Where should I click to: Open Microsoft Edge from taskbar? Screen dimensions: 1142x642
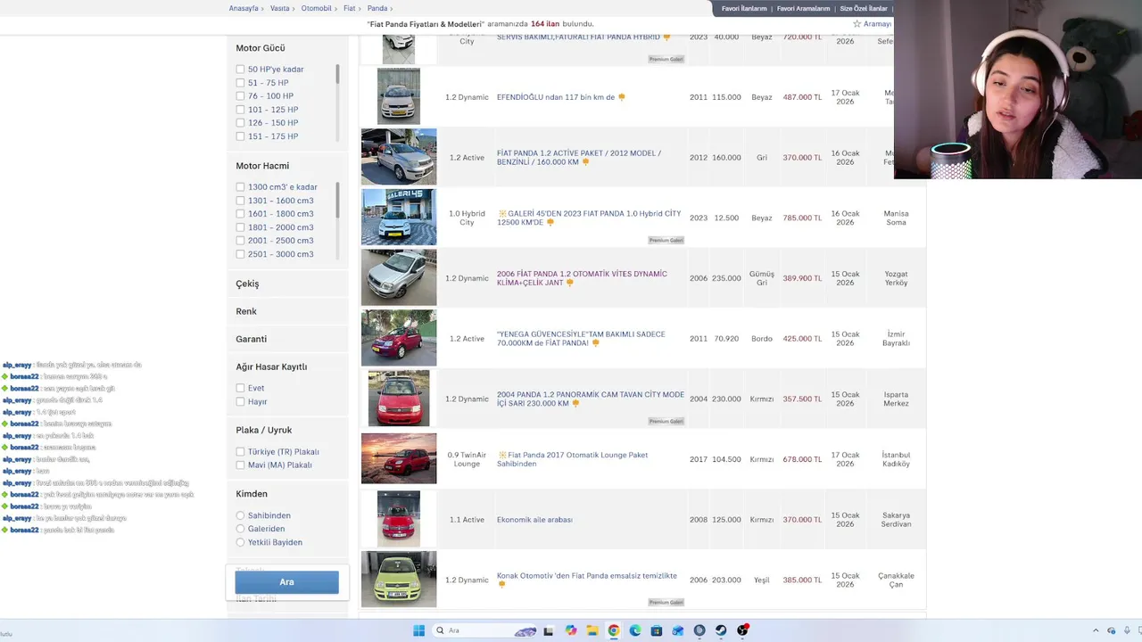tap(635, 630)
